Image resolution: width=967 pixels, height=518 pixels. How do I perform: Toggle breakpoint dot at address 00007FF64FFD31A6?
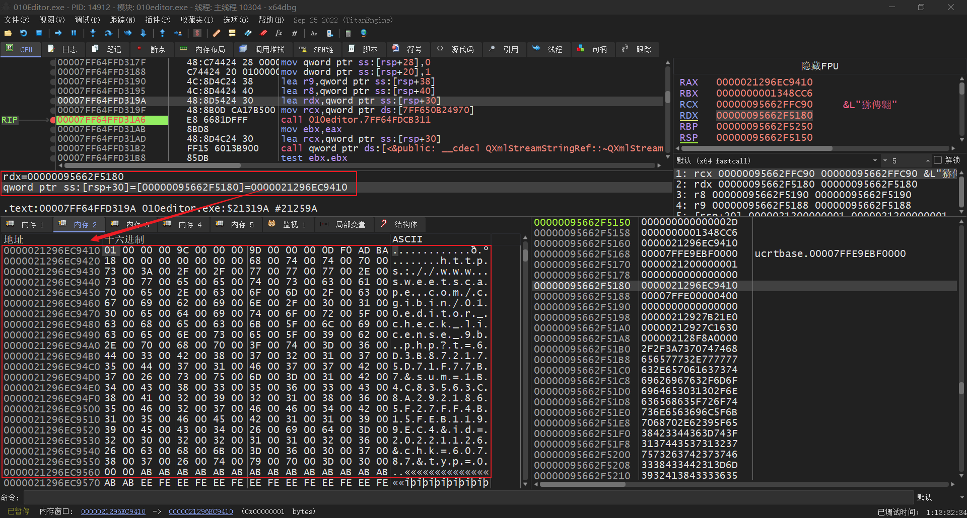pos(53,120)
